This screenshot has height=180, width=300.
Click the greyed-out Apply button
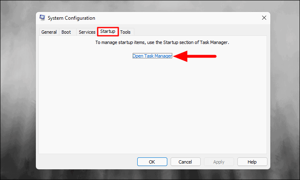[219, 162]
